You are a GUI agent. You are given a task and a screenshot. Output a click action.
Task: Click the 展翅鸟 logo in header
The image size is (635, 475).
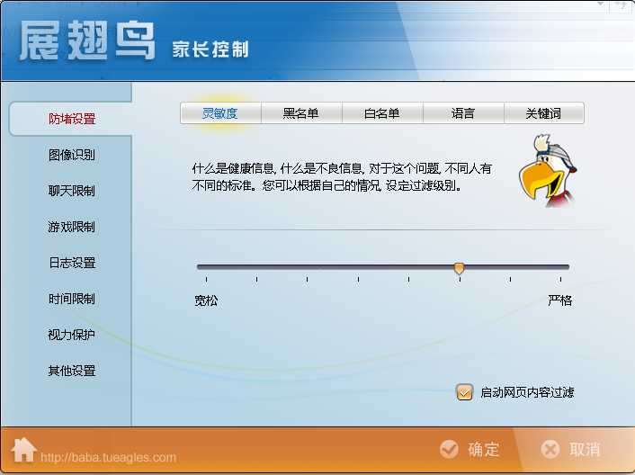[x=88, y=40]
